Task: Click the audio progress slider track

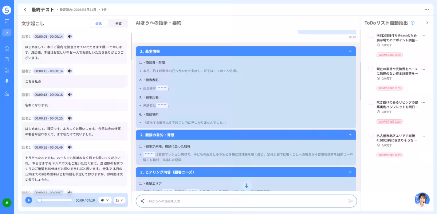Action: [x=55, y=200]
